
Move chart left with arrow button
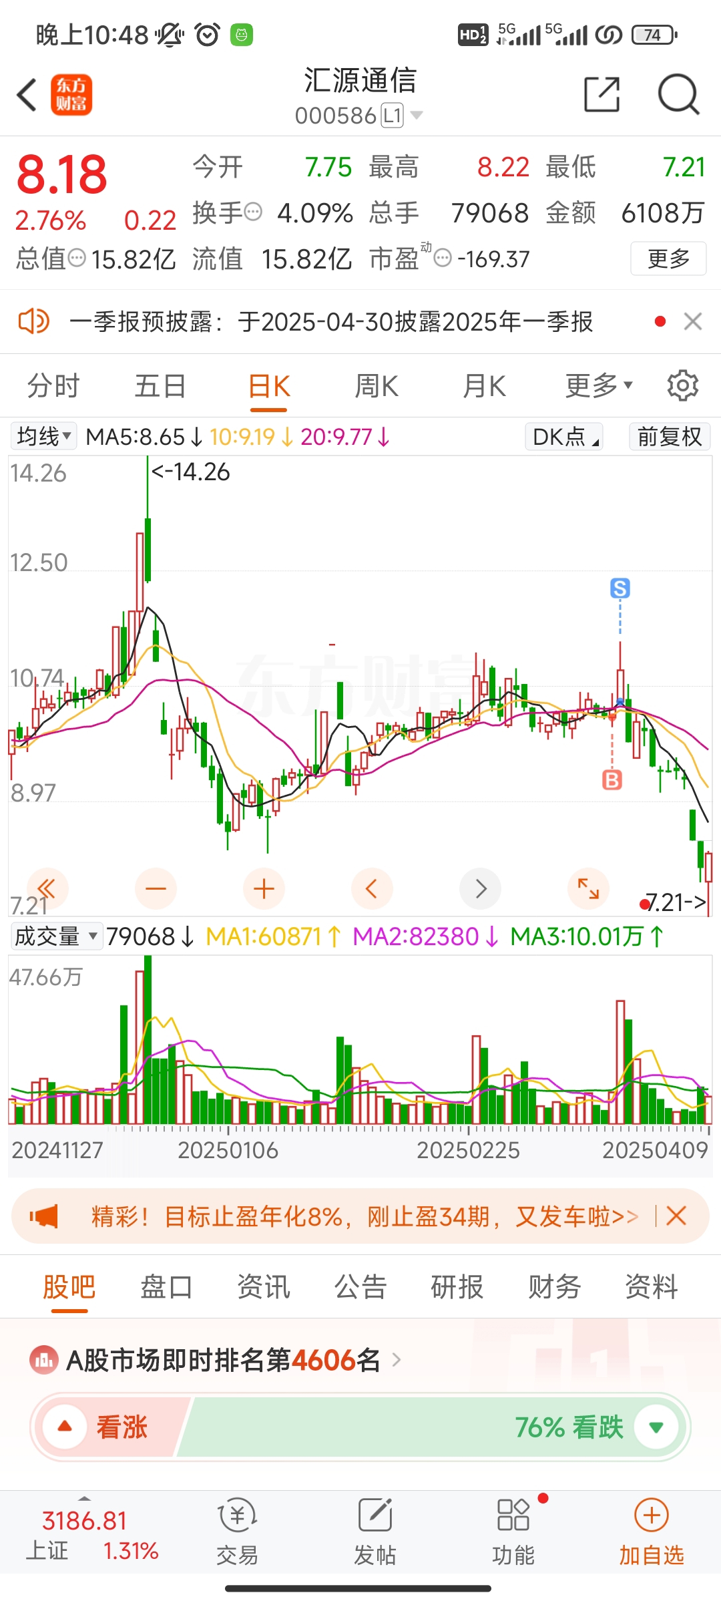click(x=372, y=888)
